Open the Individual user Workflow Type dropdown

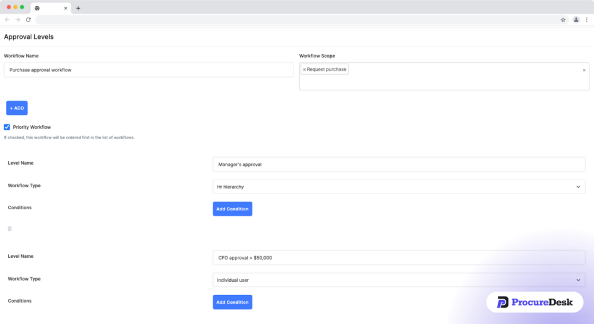pyautogui.click(x=399, y=280)
